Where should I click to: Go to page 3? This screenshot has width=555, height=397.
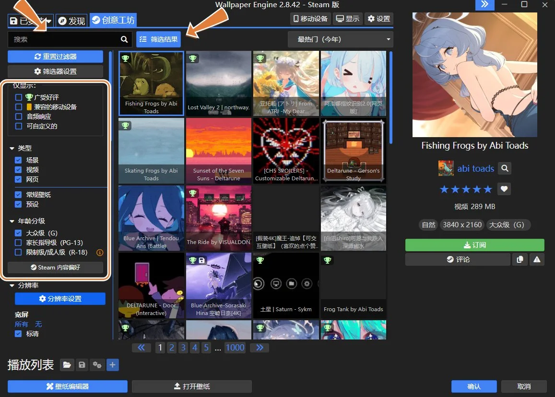coord(183,348)
